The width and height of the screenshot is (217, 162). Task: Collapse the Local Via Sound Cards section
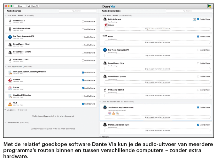100,102
